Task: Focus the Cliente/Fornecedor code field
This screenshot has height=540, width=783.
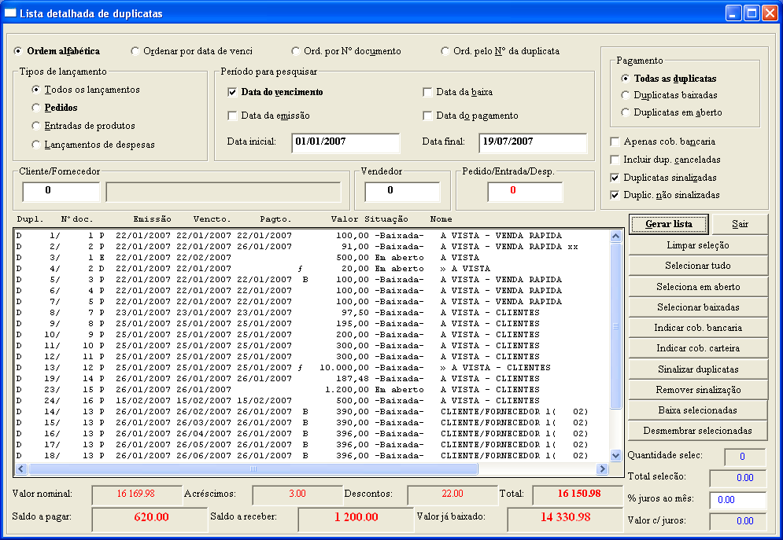Action: coord(61,192)
